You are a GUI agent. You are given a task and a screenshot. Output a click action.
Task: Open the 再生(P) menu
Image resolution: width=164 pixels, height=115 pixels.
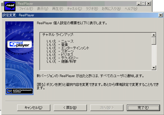[x=58, y=9]
